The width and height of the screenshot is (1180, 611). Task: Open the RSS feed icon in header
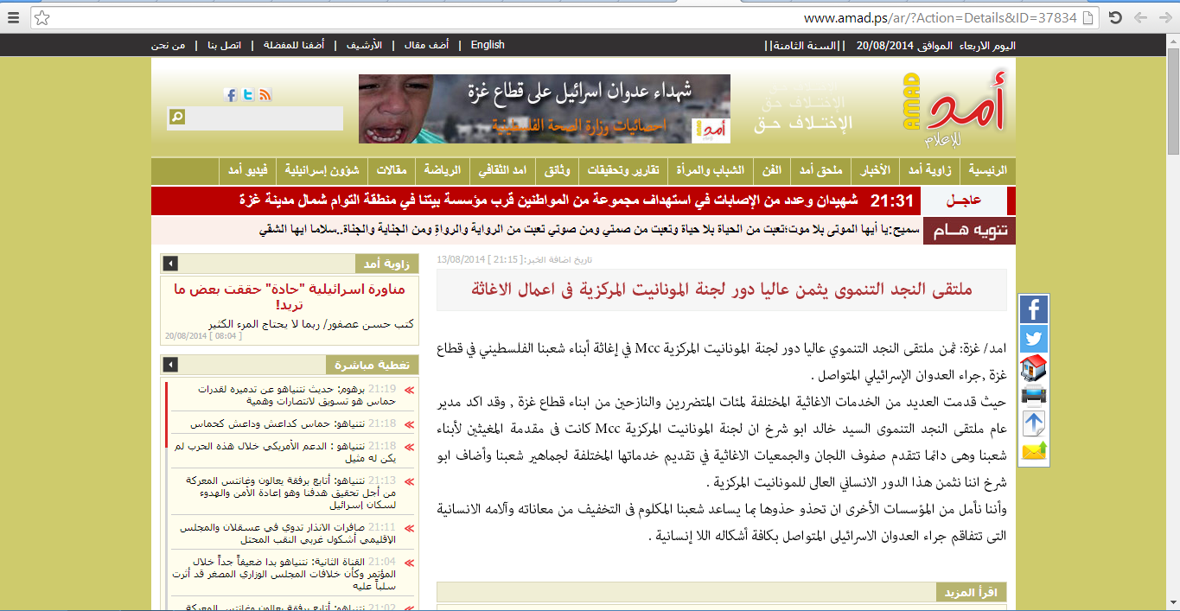click(x=265, y=95)
